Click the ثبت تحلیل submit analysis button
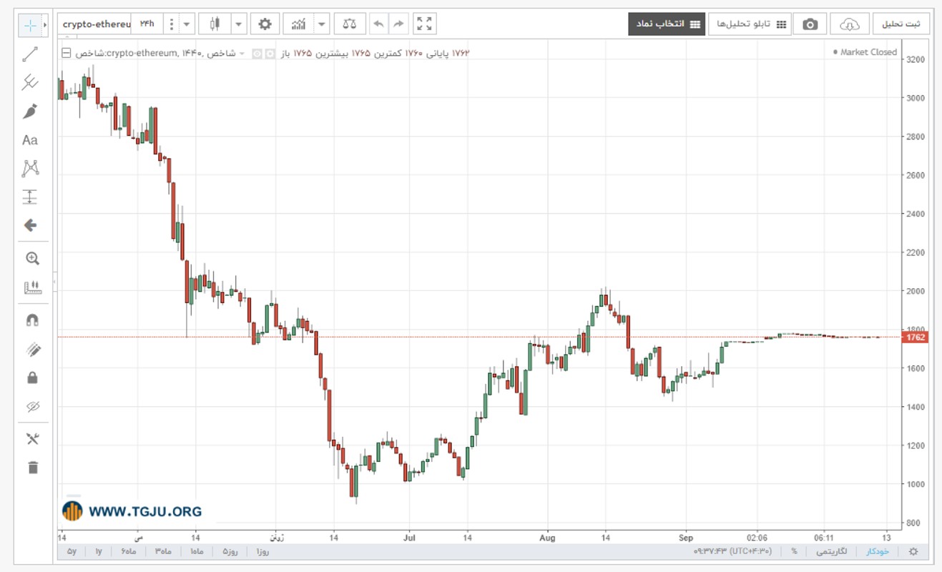942x572 pixels. 901,24
